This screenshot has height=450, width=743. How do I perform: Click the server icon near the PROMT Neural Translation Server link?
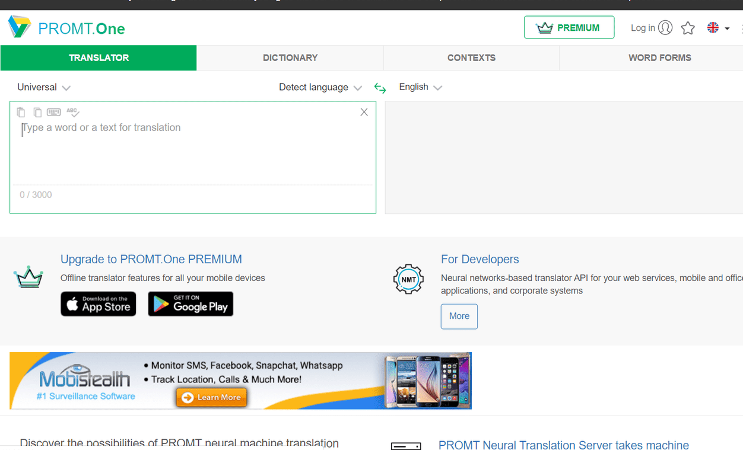pyautogui.click(x=406, y=446)
